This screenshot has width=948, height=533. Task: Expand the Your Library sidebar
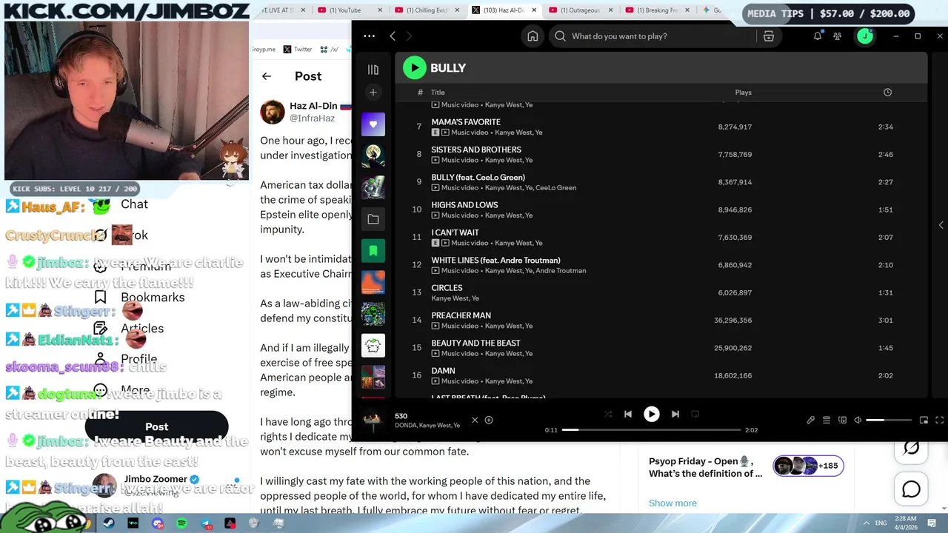pos(373,70)
